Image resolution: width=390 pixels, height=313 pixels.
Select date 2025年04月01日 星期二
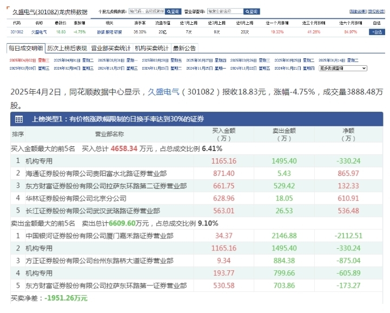(x=73, y=60)
